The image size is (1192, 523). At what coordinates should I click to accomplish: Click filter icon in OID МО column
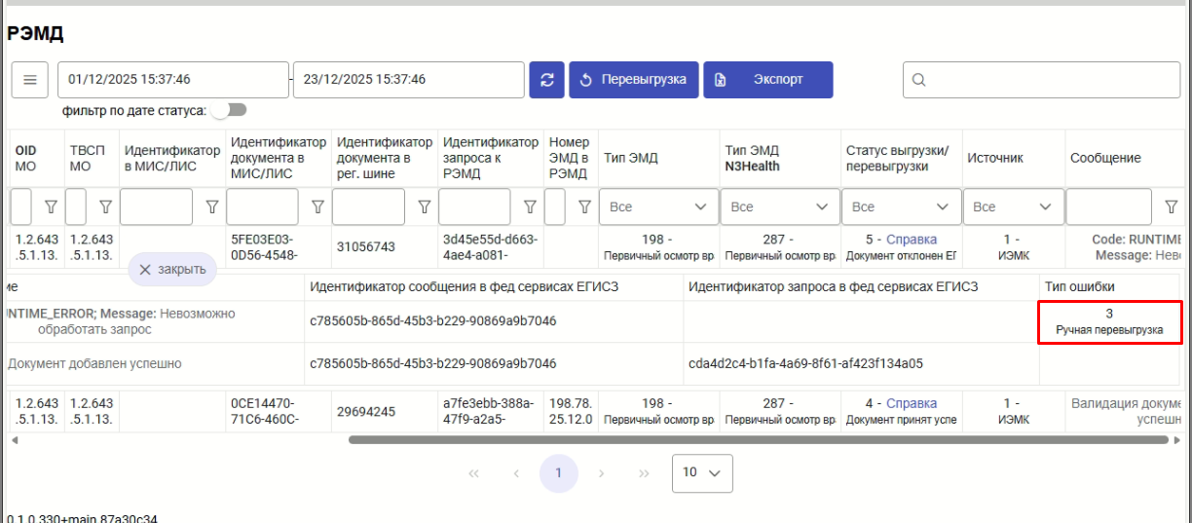(51, 206)
